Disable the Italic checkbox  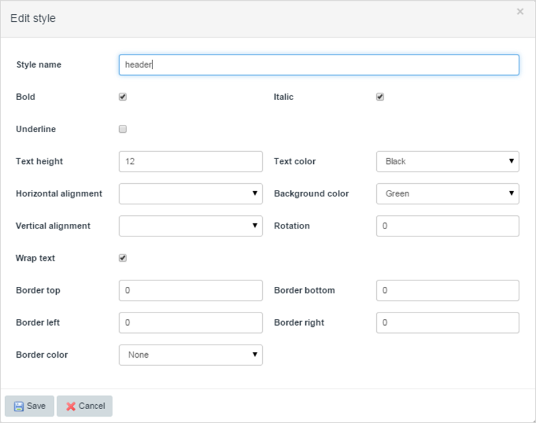coord(380,97)
